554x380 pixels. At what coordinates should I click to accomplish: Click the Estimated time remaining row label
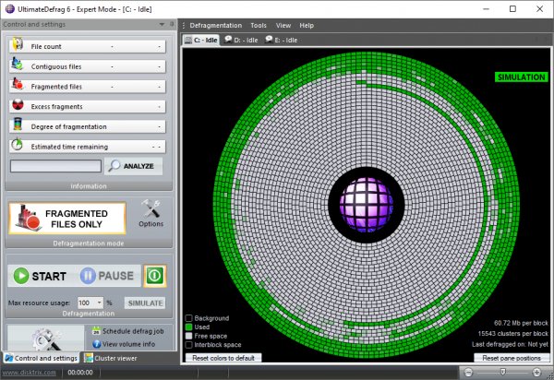[x=69, y=147]
